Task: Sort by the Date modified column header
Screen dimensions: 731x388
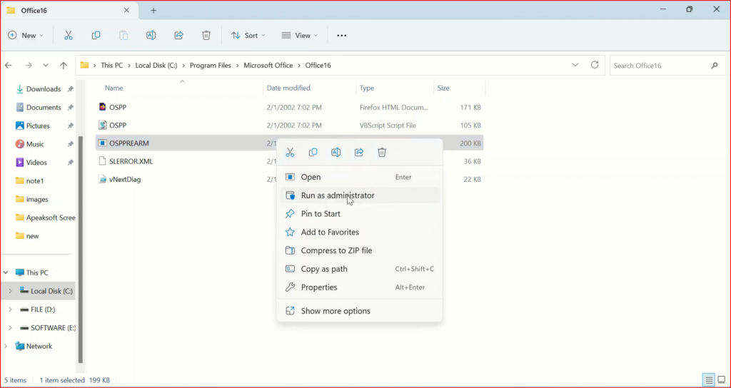Action: tap(288, 88)
